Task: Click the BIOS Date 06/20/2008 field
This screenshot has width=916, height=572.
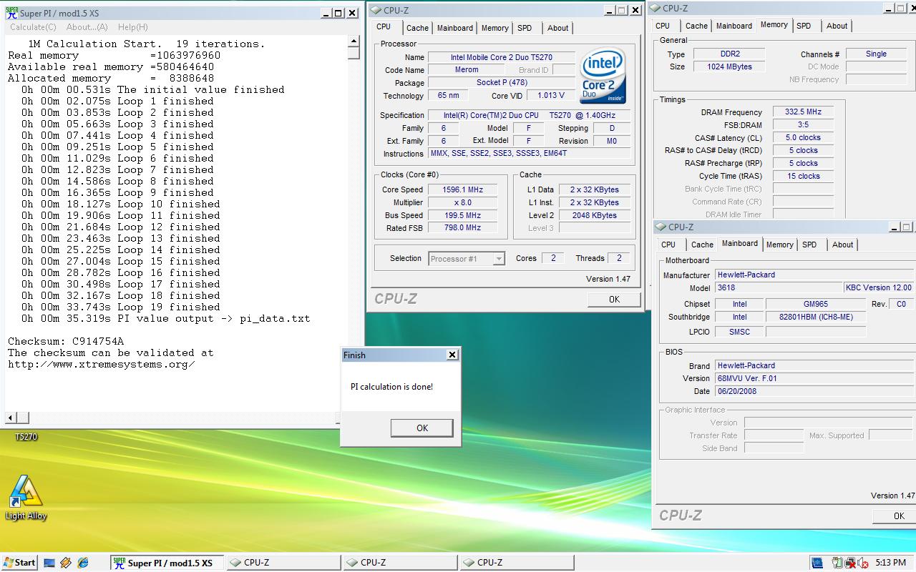Action: 814,391
